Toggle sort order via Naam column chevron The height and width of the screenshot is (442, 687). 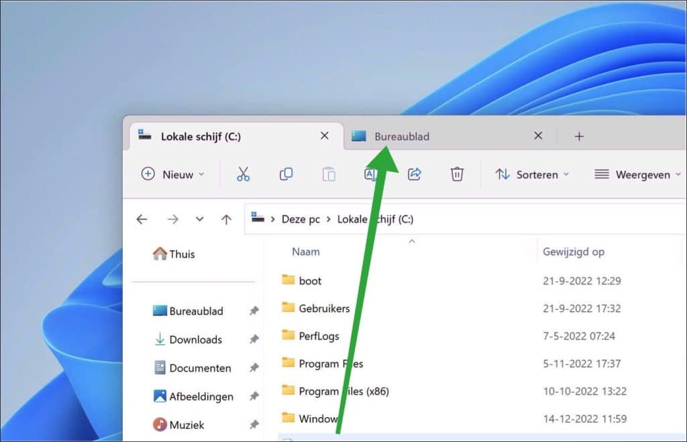412,241
